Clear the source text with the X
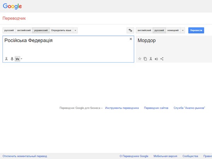 pos(131,39)
